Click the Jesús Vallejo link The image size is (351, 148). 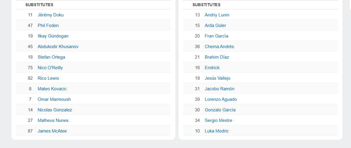[x=217, y=78]
